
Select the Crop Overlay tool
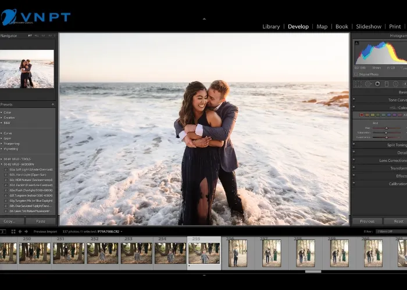[358, 84]
